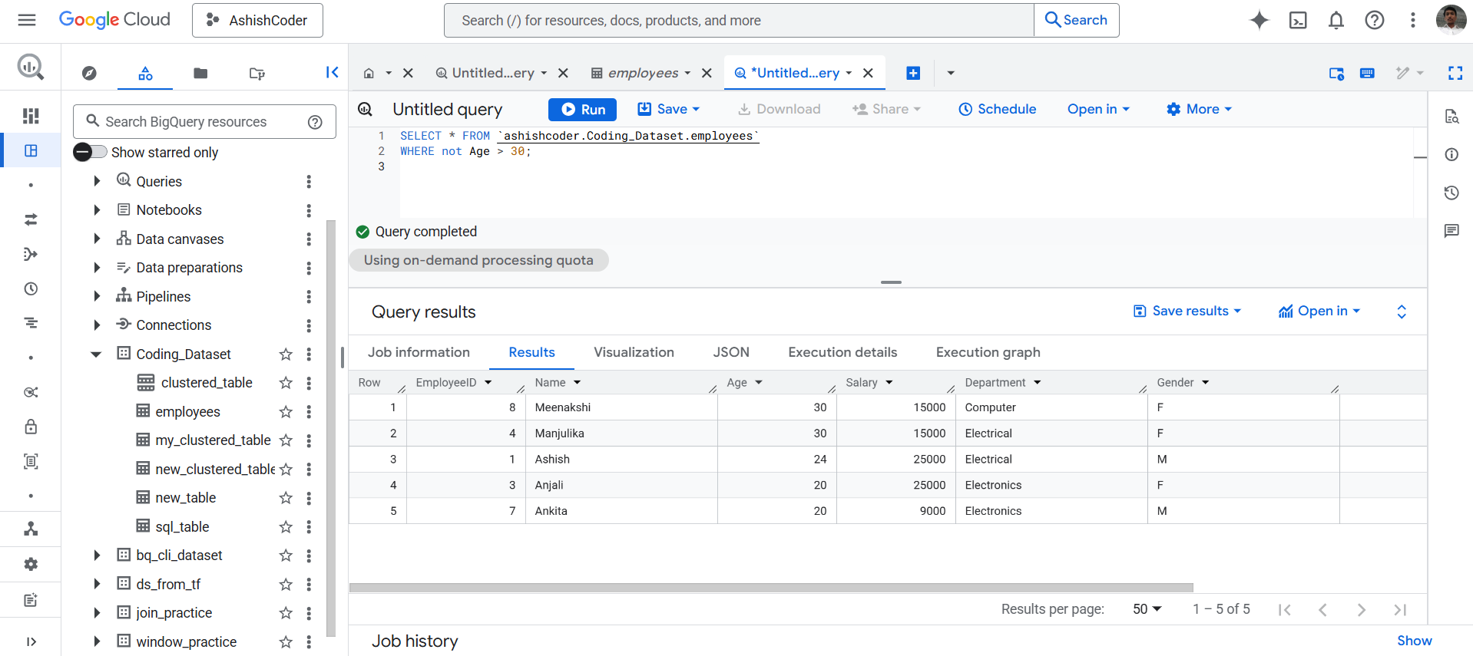
Task: Close the employees tab
Action: (707, 73)
